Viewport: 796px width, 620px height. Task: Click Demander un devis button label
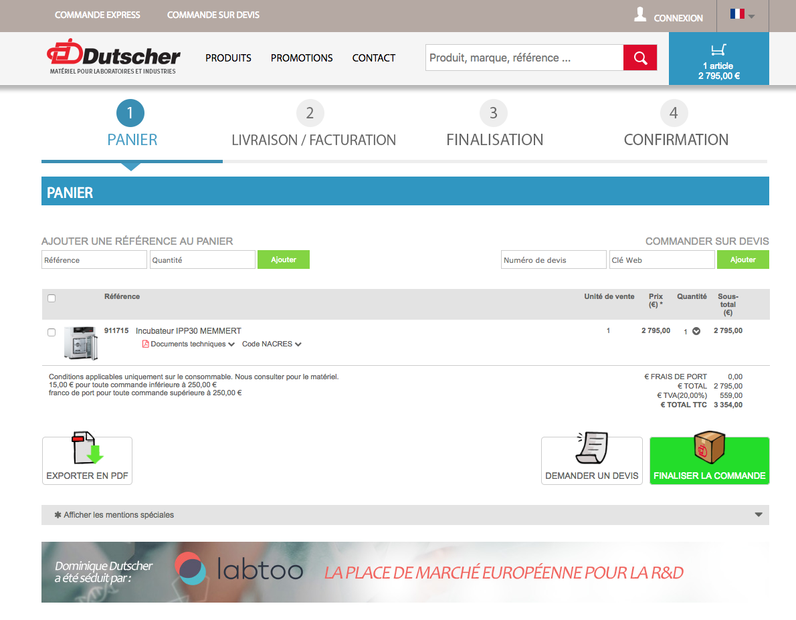592,476
